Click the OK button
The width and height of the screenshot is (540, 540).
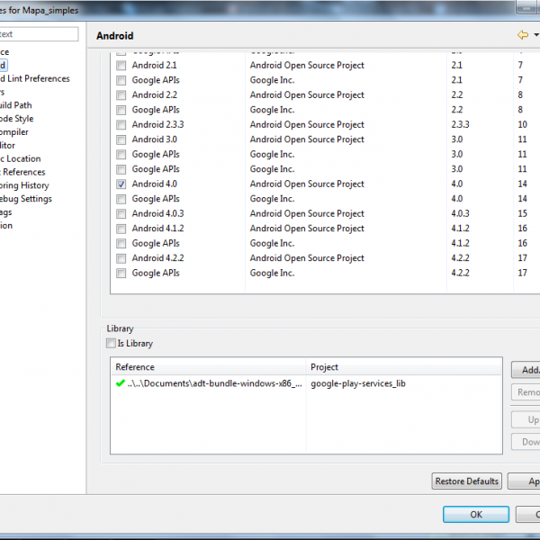pos(476,515)
